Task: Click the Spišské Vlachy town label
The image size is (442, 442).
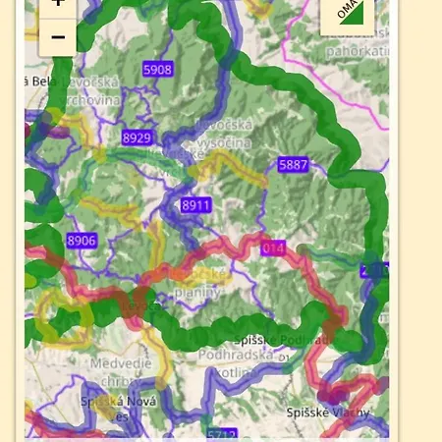Action: (328, 413)
